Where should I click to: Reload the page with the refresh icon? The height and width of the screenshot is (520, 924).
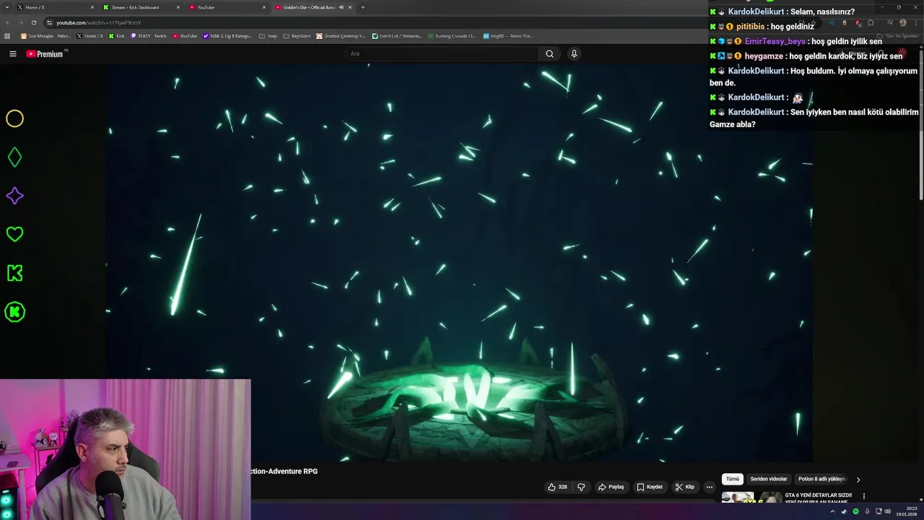[x=34, y=22]
